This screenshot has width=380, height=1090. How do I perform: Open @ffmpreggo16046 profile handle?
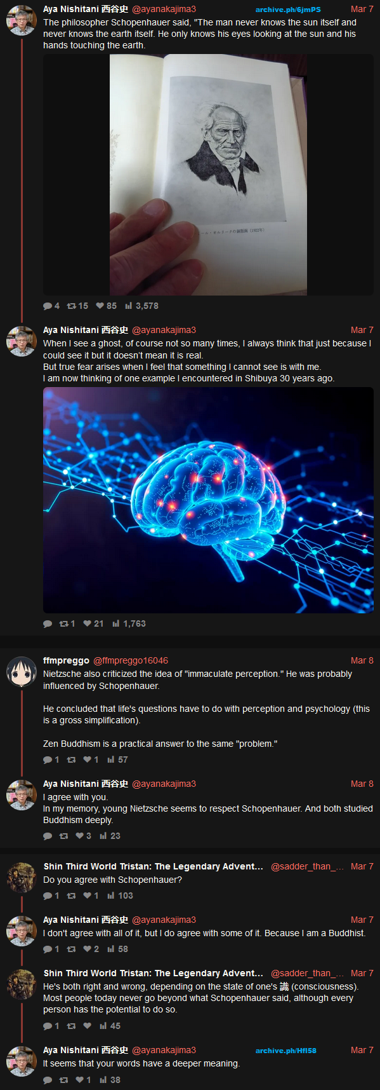(131, 660)
